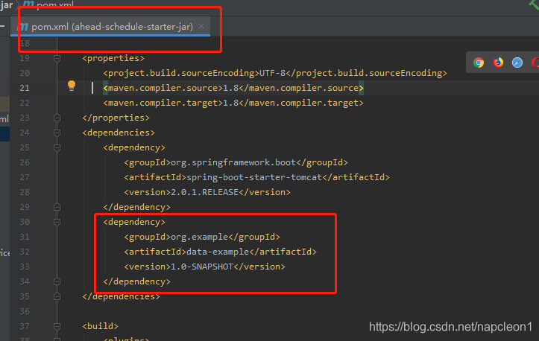Screen dimensions: 539x341
Task: Collapse the properties block at line 19
Action: [x=57, y=58]
